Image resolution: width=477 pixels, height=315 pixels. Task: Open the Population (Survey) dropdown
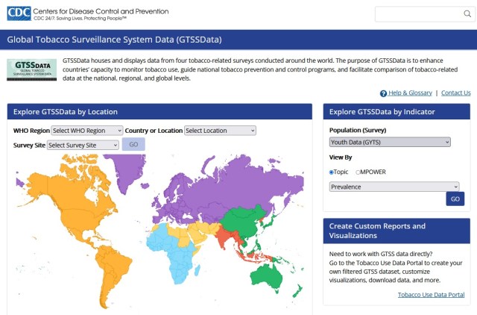(x=390, y=142)
